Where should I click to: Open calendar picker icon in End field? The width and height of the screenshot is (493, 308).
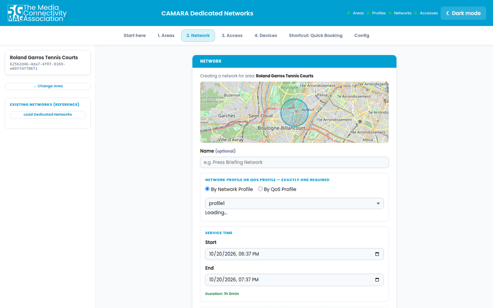coord(377,280)
